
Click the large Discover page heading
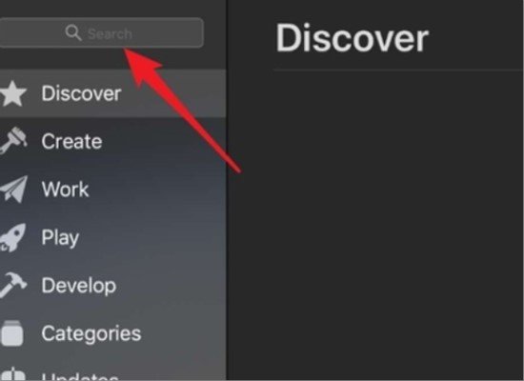pyautogui.click(x=352, y=38)
